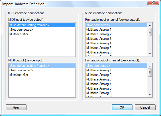161x116 pixels.
Task: Pick Multiface Analog 1 as audio input channel
Action: pyautogui.click(x=117, y=30)
